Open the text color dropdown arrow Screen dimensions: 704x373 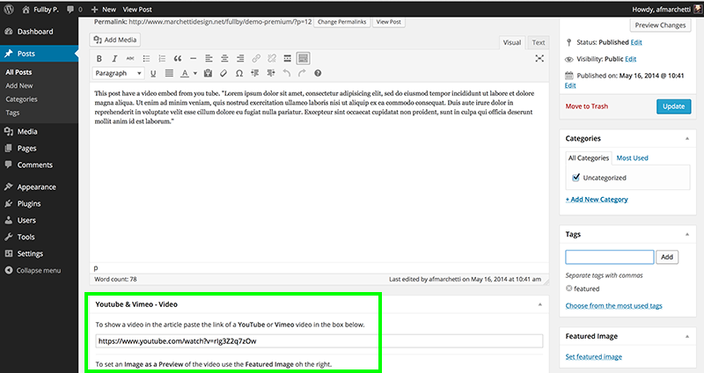coord(195,73)
